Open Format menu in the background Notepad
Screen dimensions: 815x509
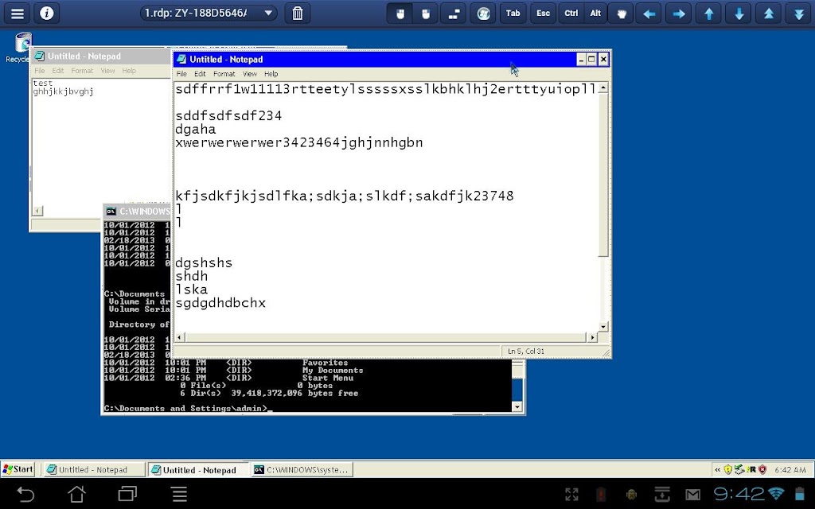pyautogui.click(x=82, y=71)
